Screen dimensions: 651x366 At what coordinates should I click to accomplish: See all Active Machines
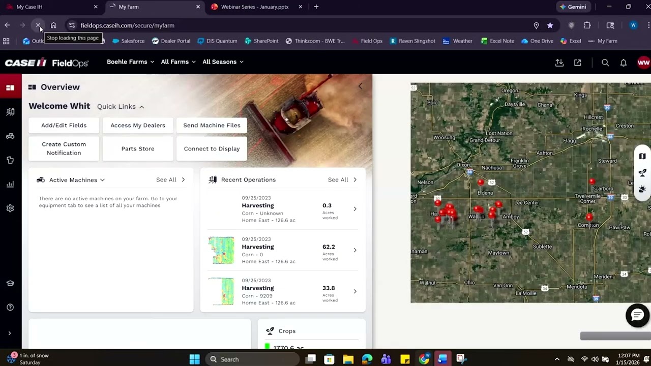pyautogui.click(x=170, y=180)
